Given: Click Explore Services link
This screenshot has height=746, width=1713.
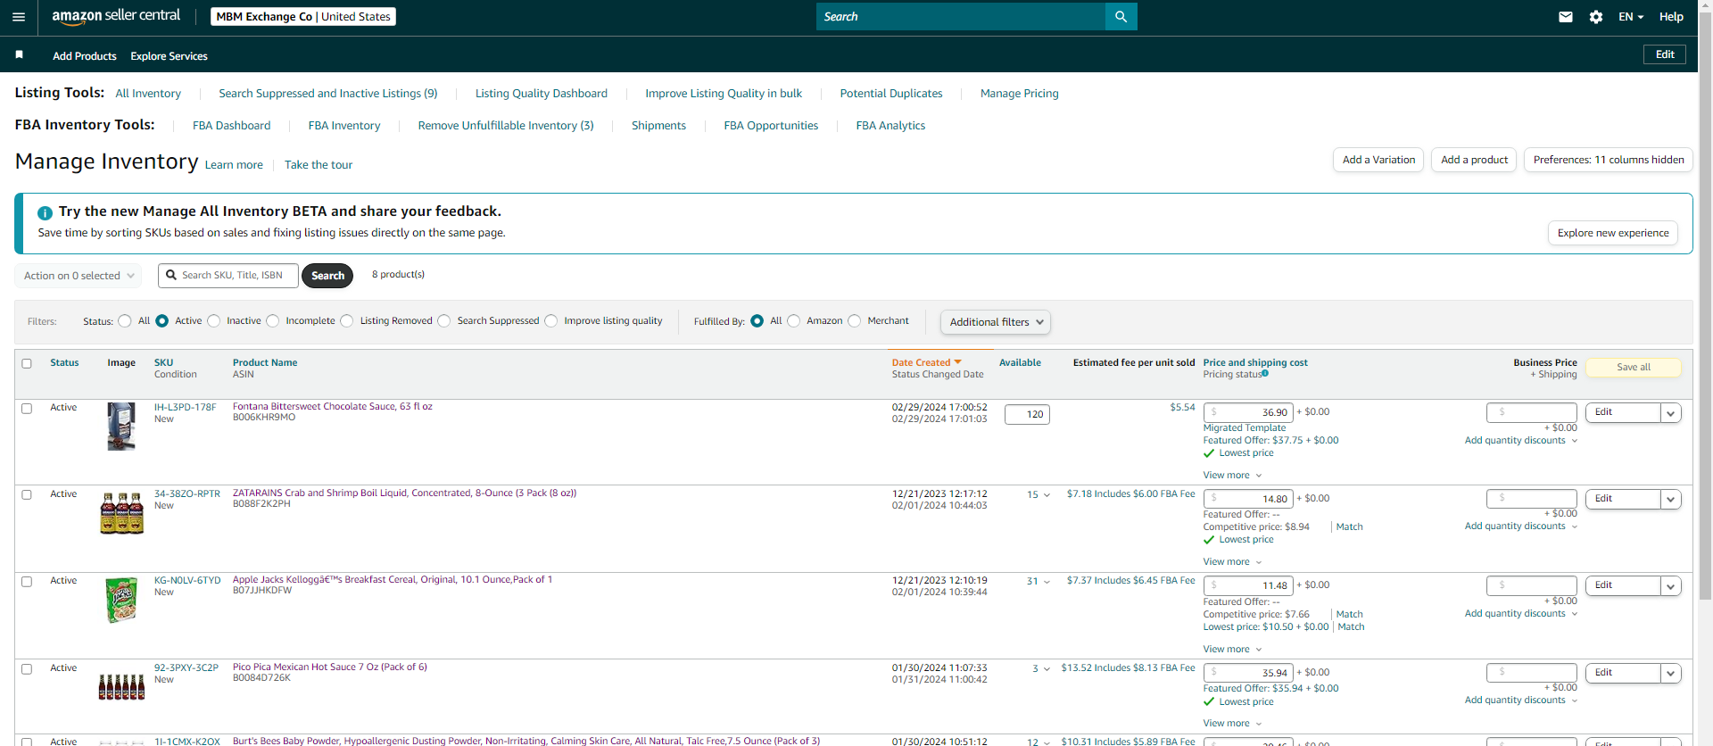Looking at the screenshot, I should (x=169, y=56).
